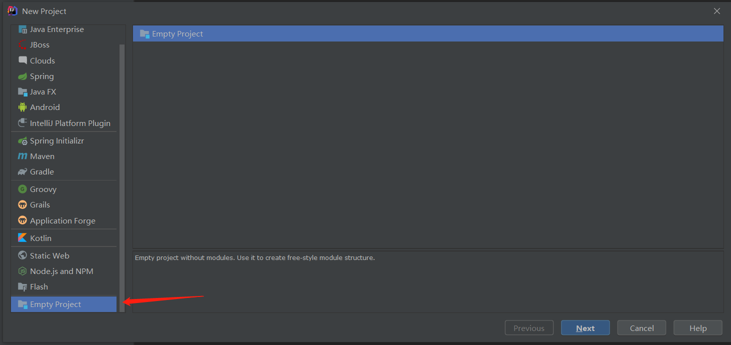Click the Groovy 'G' icon
The height and width of the screenshot is (345, 731).
click(x=22, y=189)
